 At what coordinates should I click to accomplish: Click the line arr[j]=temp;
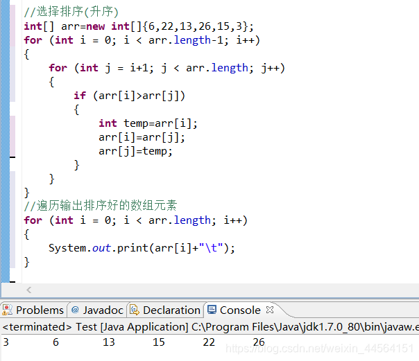tap(136, 151)
